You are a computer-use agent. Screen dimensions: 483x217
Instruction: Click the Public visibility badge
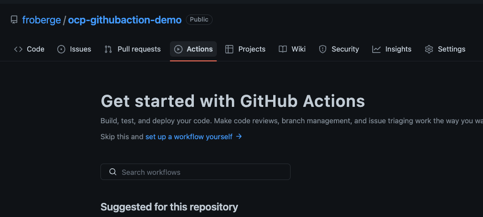[x=199, y=20]
